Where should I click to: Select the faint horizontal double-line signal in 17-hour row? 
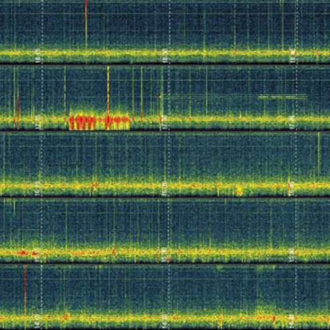point(282,97)
